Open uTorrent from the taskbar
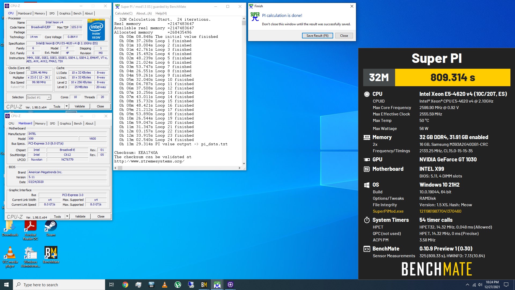 pyautogui.click(x=178, y=285)
